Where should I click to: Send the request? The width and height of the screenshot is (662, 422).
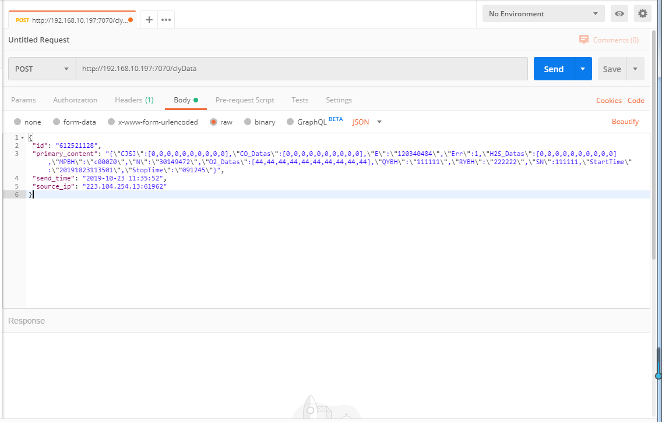coord(553,69)
